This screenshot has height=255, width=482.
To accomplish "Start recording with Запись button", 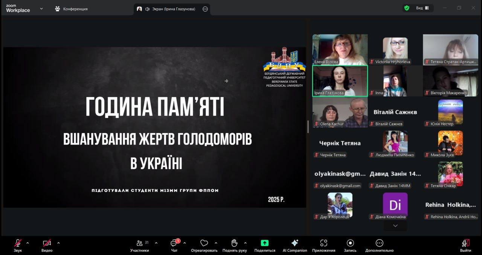I will pos(350,243).
